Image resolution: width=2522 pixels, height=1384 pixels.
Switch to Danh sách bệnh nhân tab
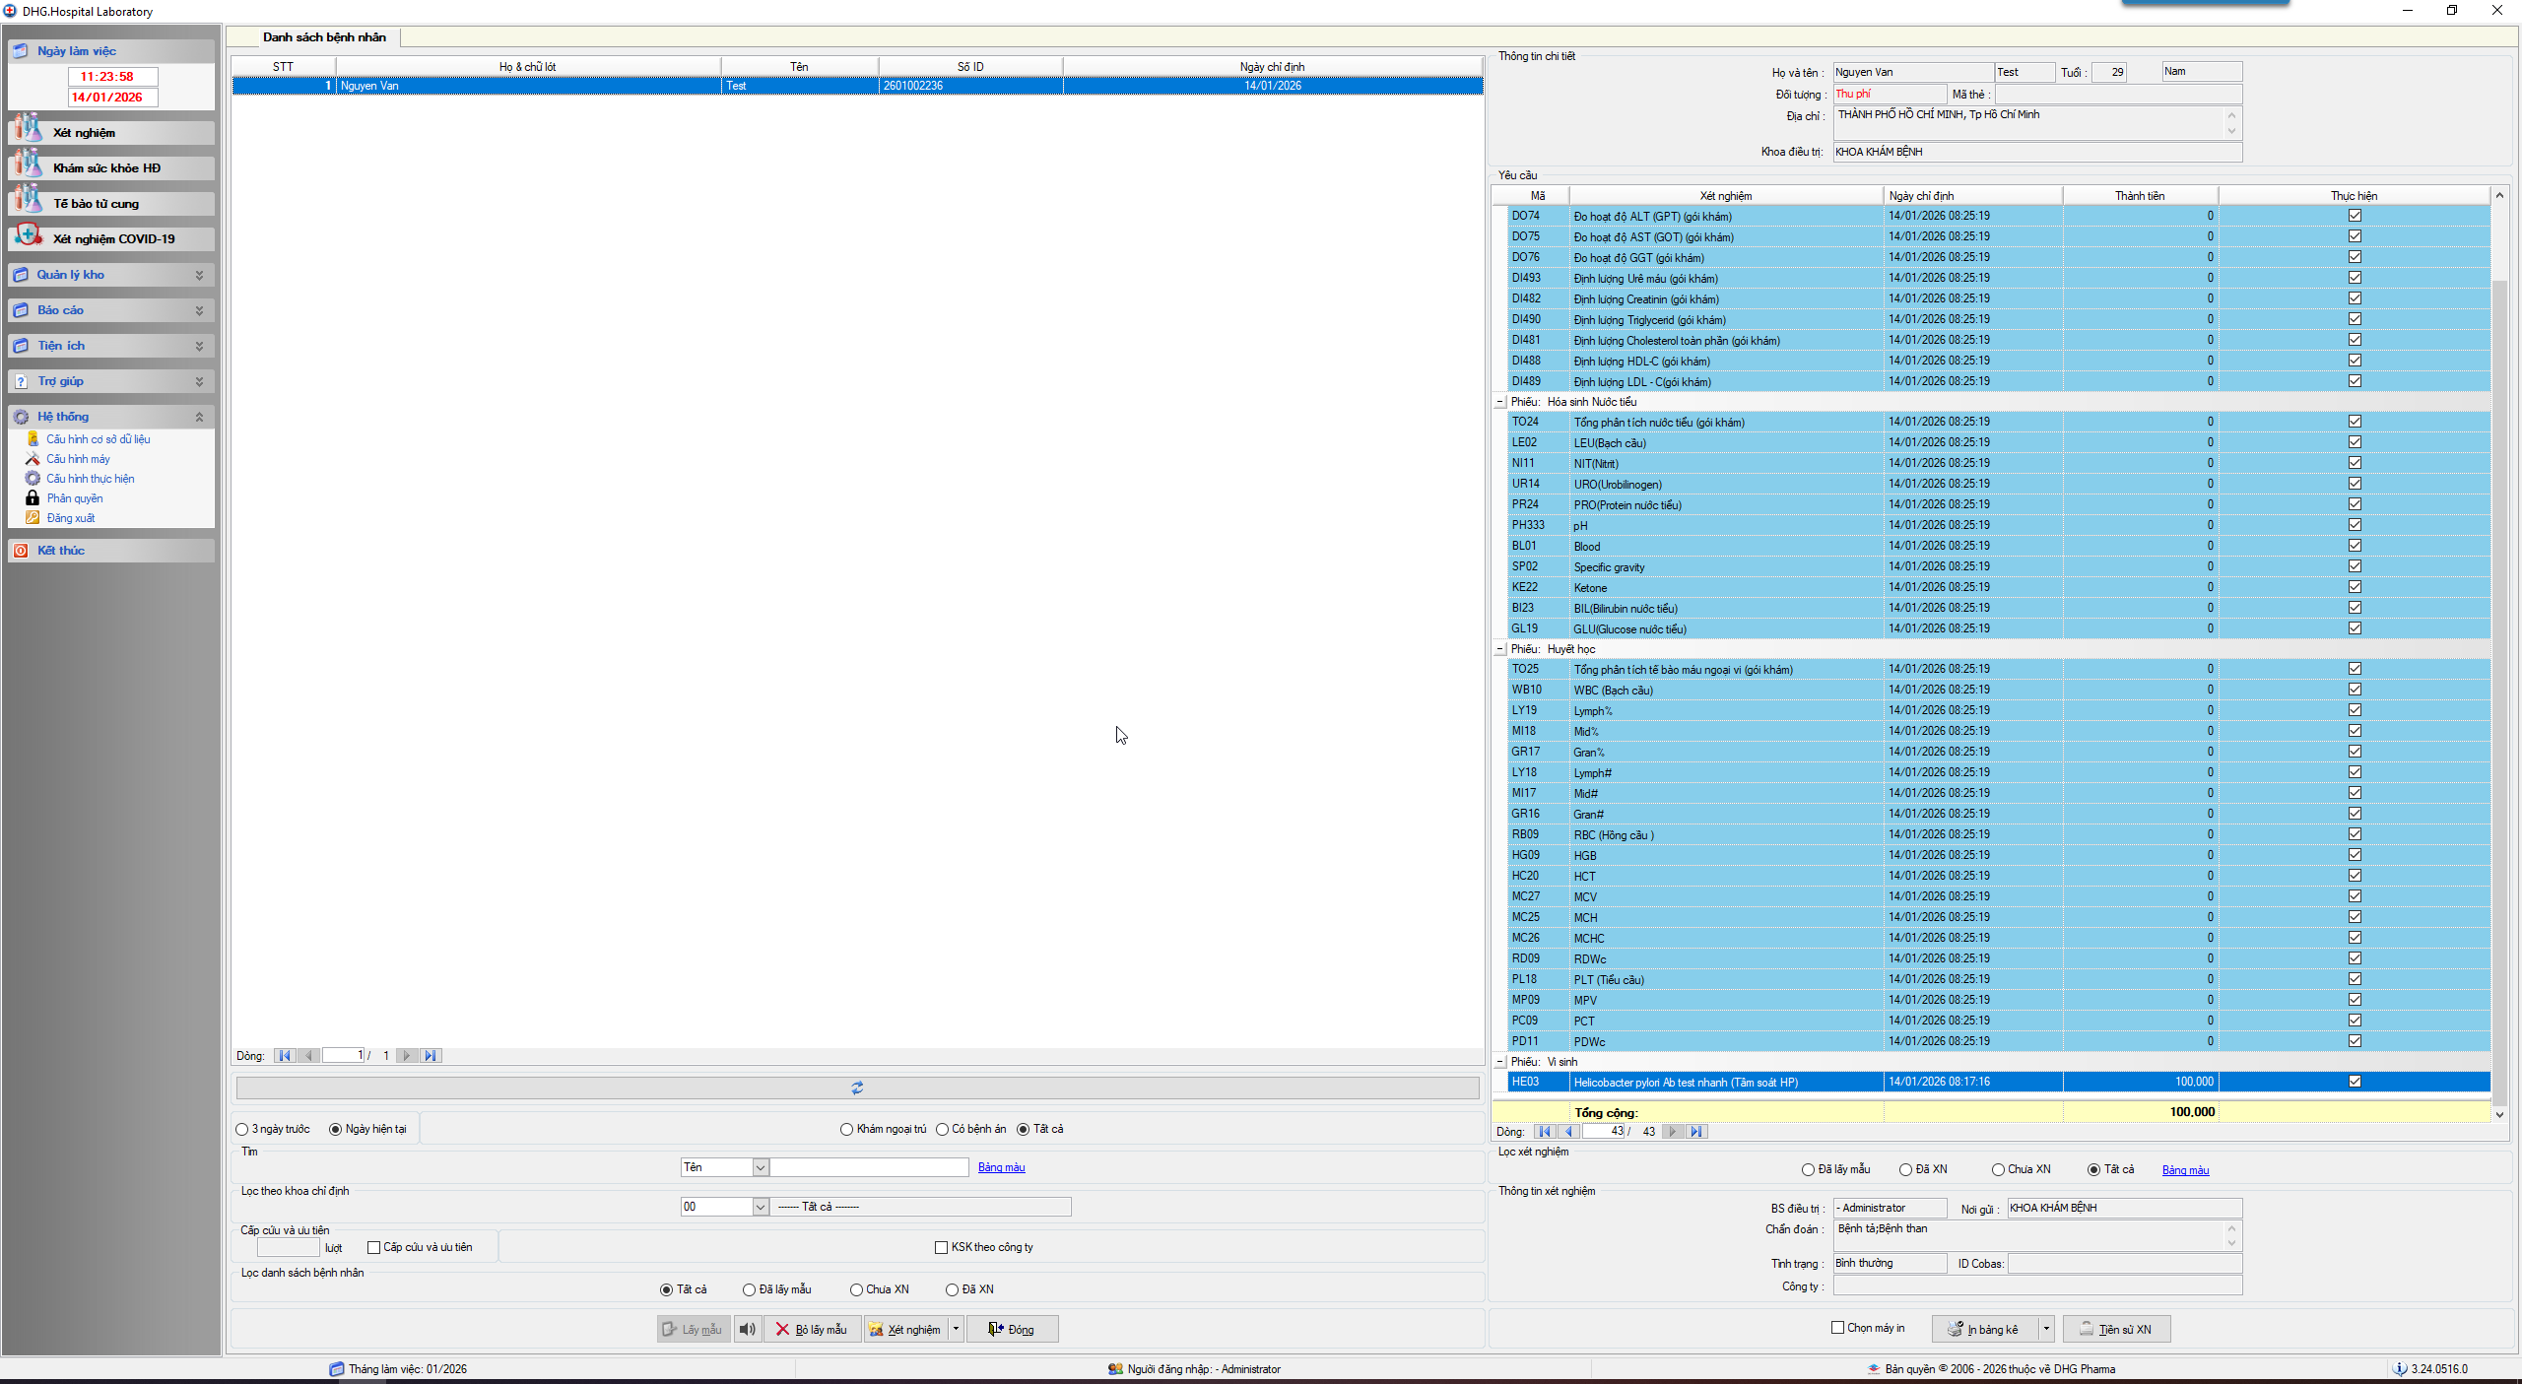(x=324, y=37)
